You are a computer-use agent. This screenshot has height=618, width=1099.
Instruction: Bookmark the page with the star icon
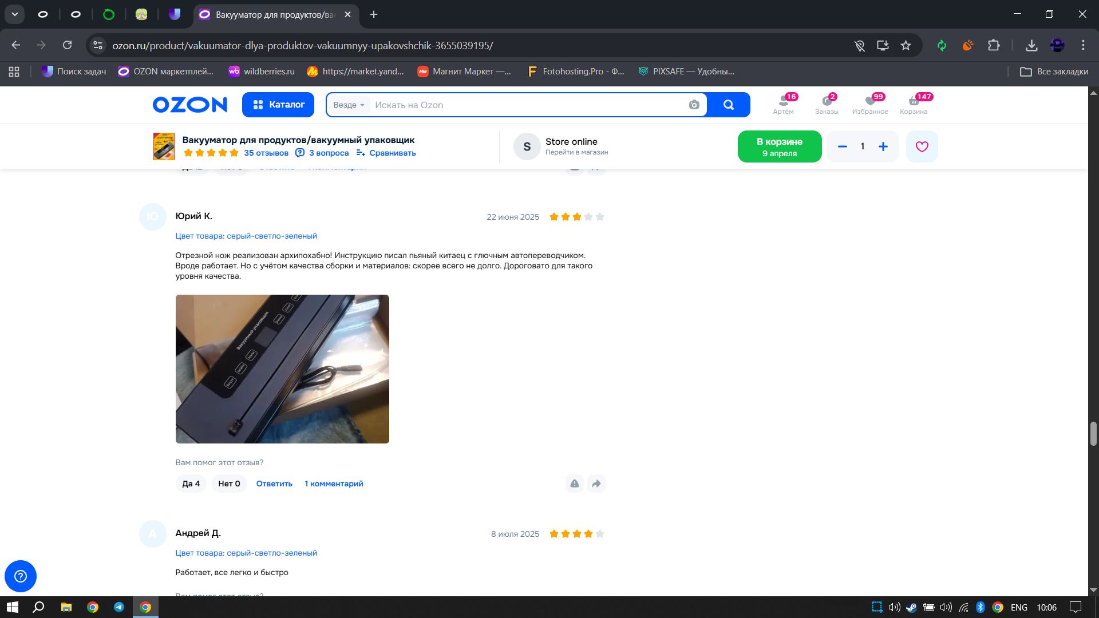[x=906, y=45]
